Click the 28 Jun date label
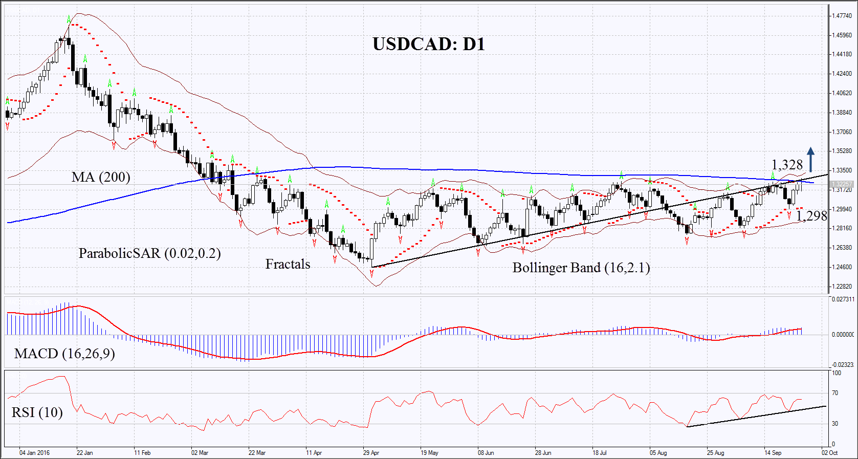This screenshot has width=858, height=459. point(543,453)
